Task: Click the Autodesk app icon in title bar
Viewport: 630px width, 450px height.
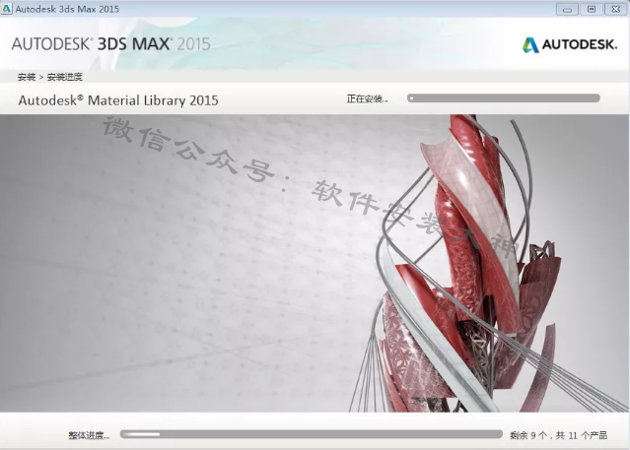Action: pos(7,9)
